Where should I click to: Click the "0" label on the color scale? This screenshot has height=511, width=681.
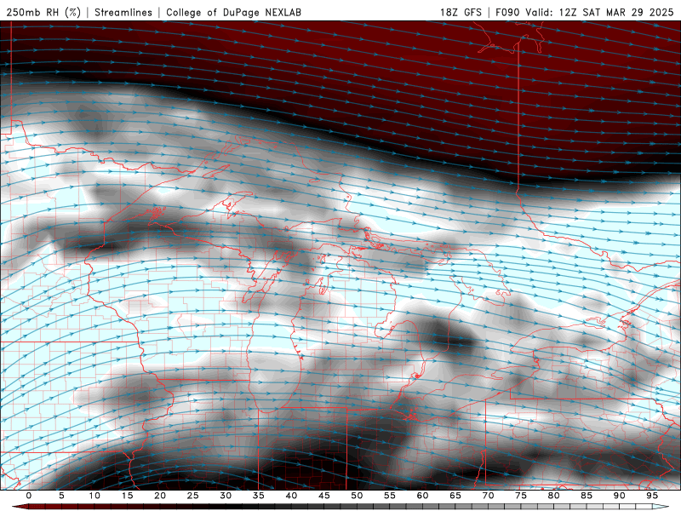click(x=29, y=496)
